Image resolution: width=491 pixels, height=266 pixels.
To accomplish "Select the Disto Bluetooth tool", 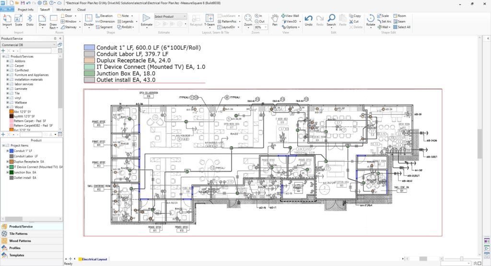I will click(30, 20).
